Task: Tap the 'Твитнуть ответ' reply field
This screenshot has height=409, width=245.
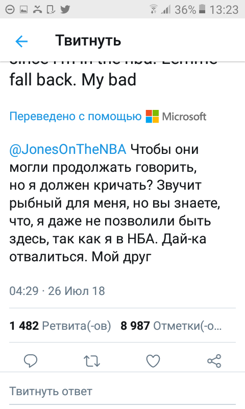Action: point(122,392)
